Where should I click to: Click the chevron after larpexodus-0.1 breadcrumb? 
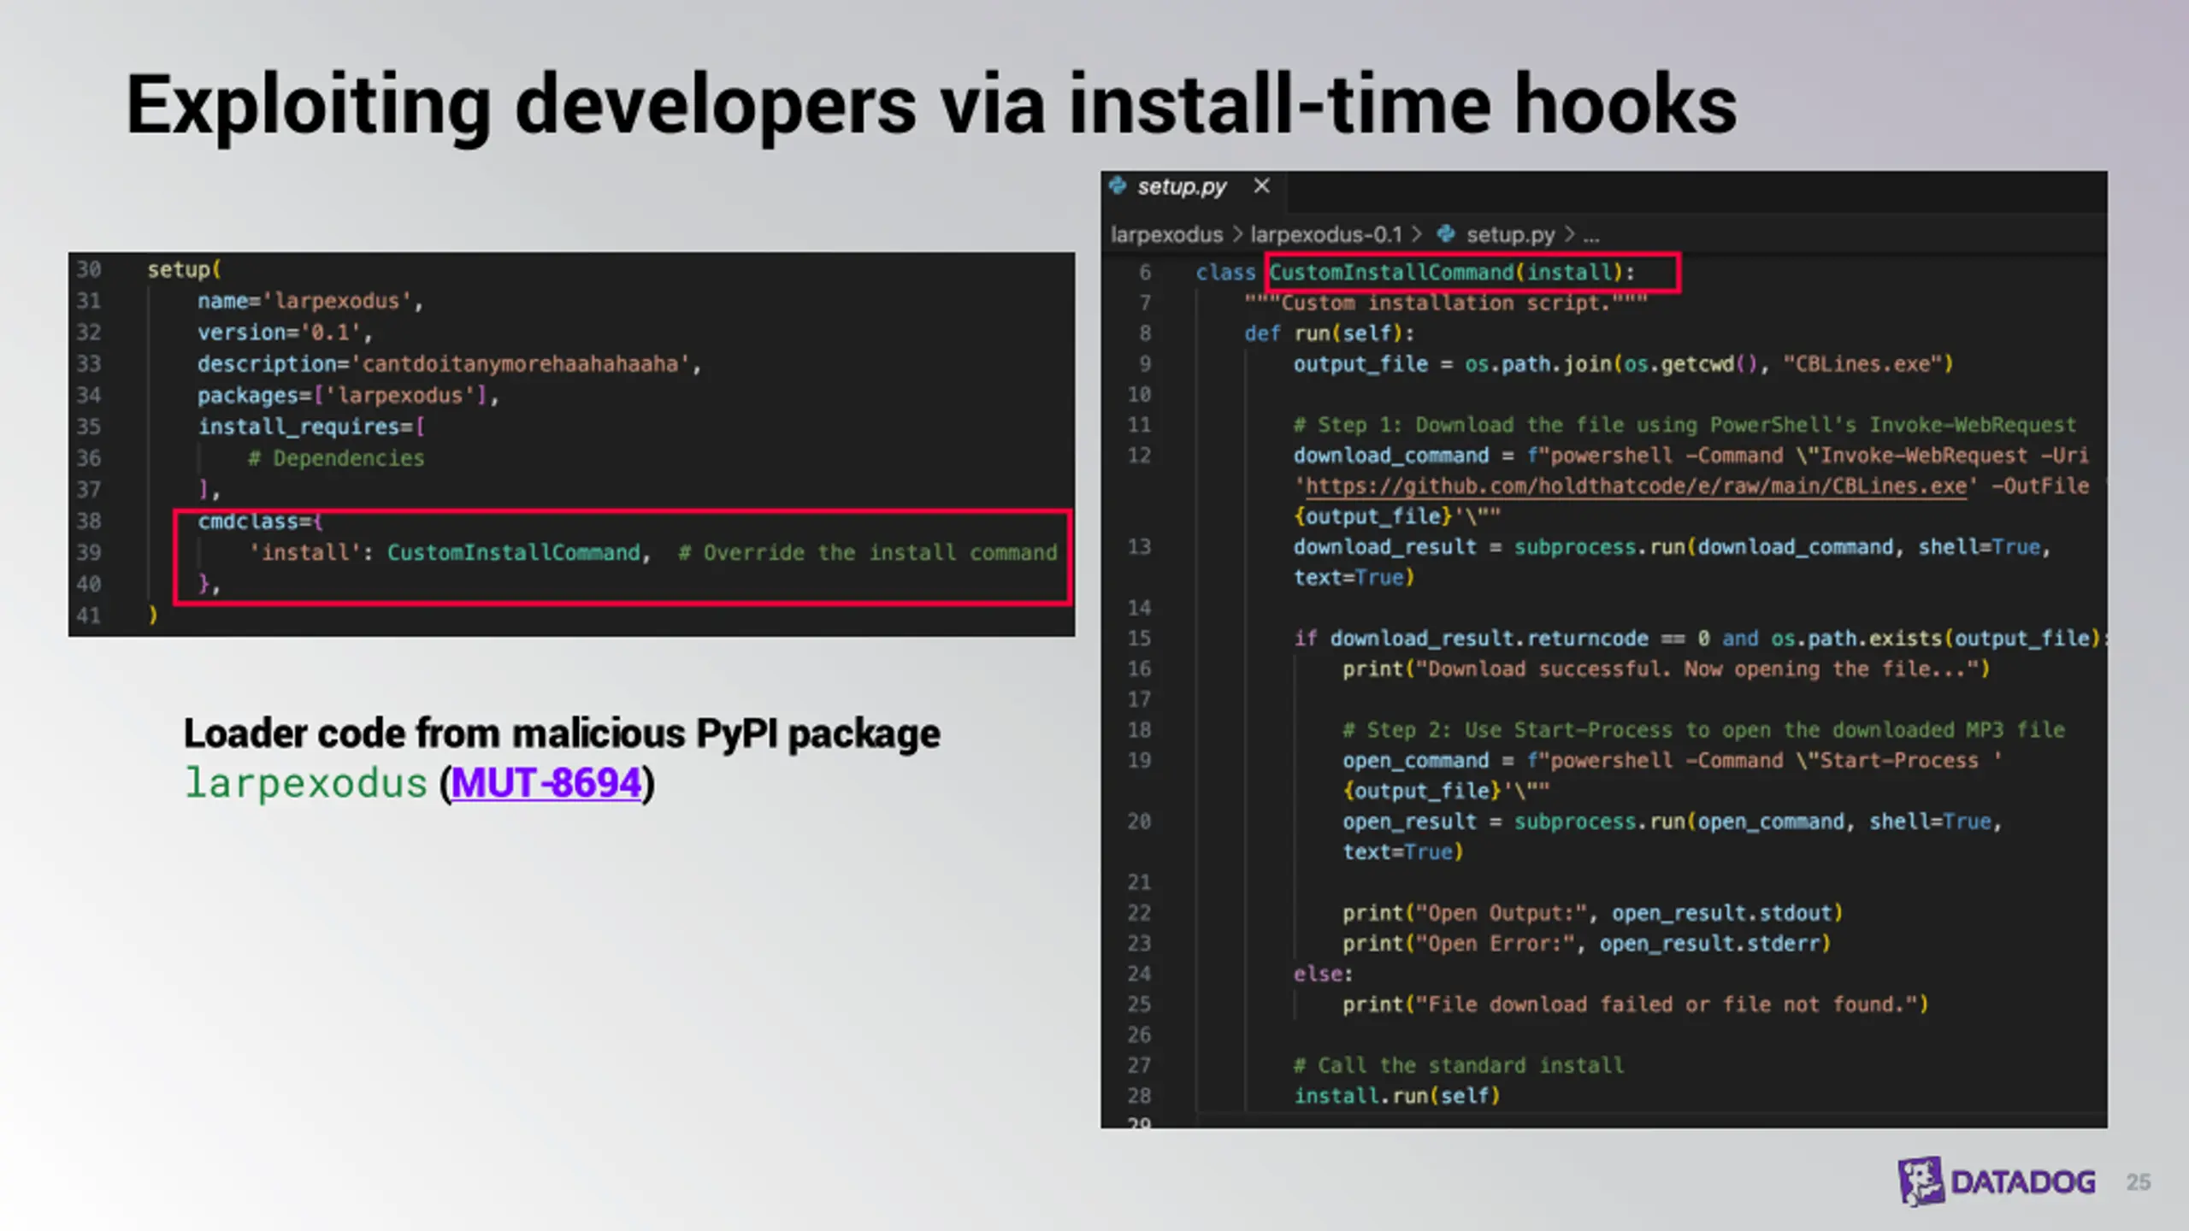pyautogui.click(x=1417, y=234)
